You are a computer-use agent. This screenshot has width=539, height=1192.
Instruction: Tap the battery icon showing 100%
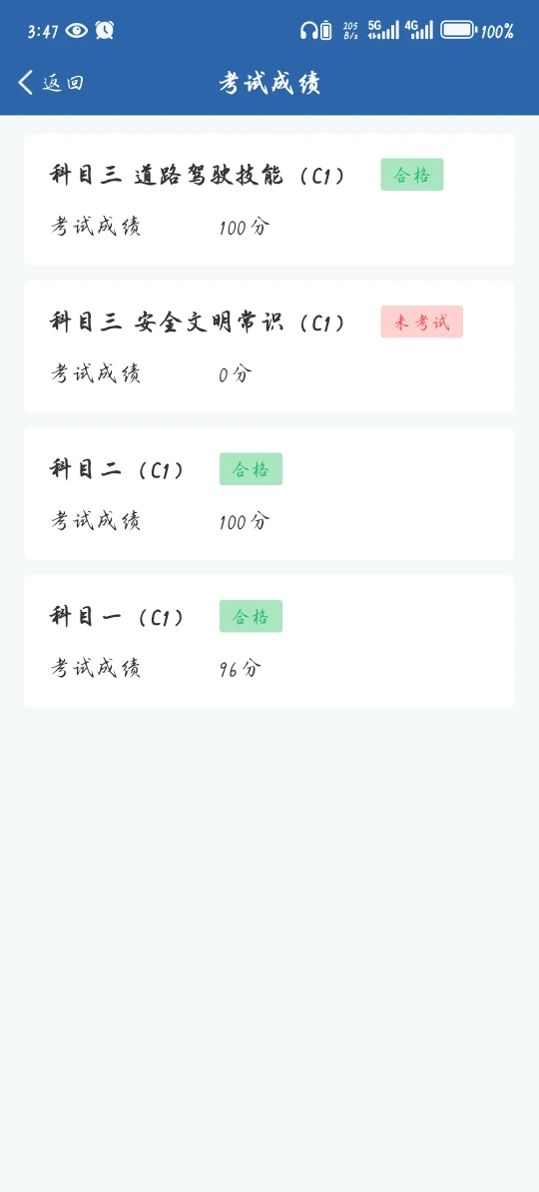458,30
